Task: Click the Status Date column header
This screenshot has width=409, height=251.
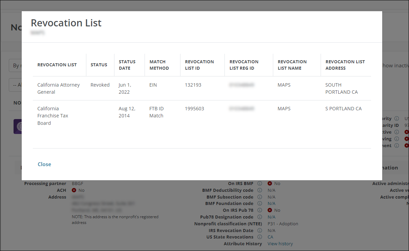Action: tap(127, 65)
